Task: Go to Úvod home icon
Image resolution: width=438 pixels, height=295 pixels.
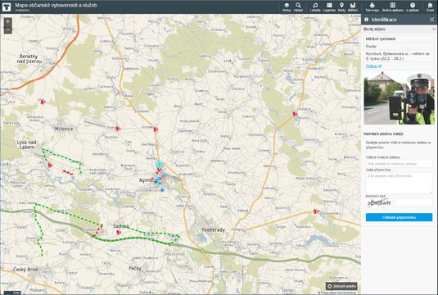Action: tap(430, 7)
